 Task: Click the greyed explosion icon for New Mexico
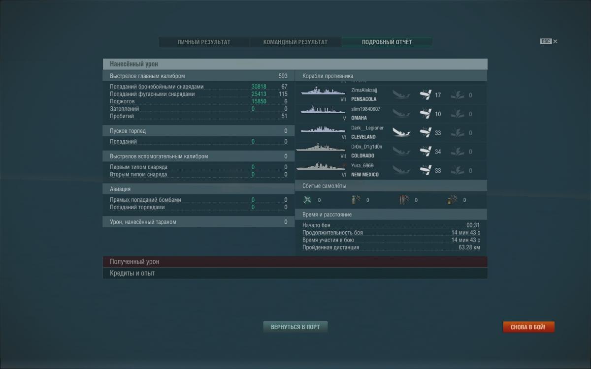458,171
